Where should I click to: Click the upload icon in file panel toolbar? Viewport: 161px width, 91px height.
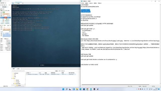(x=64, y=71)
